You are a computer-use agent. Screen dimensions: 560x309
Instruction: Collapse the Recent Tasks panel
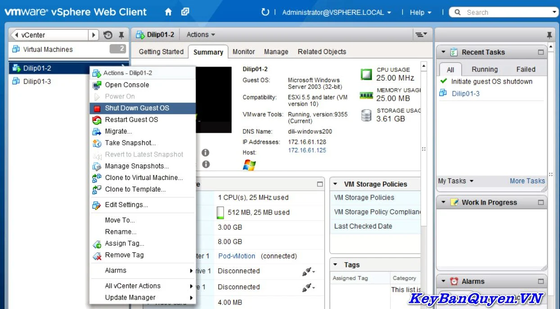tap(443, 52)
